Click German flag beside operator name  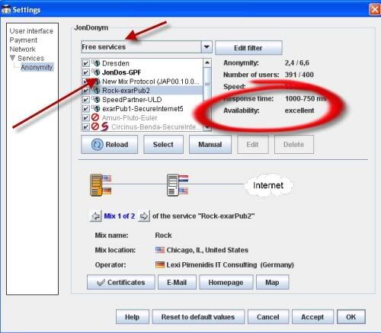point(160,264)
